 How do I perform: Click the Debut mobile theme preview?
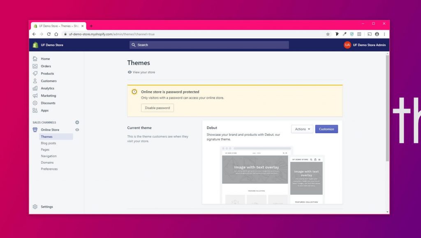pyautogui.click(x=307, y=180)
